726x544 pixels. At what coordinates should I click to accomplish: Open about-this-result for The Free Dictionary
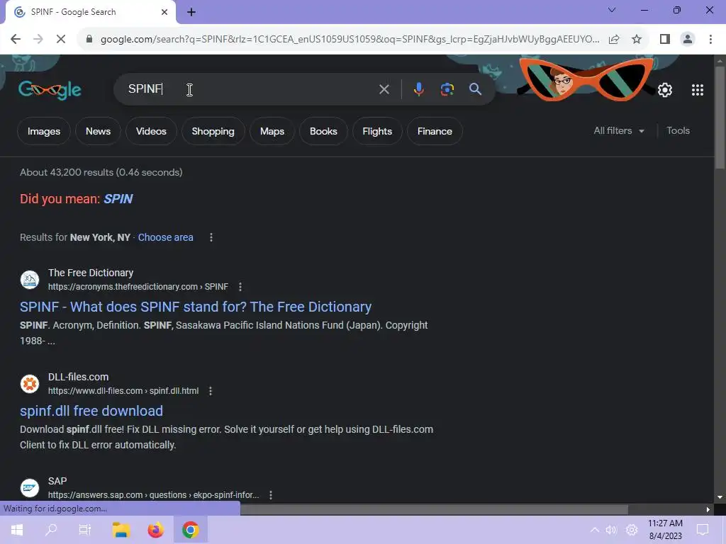click(240, 287)
